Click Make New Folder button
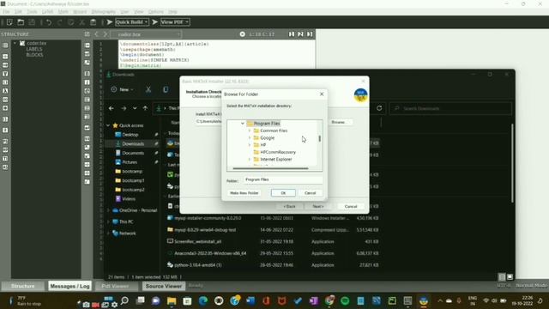The height and width of the screenshot is (309, 549). pos(244,193)
